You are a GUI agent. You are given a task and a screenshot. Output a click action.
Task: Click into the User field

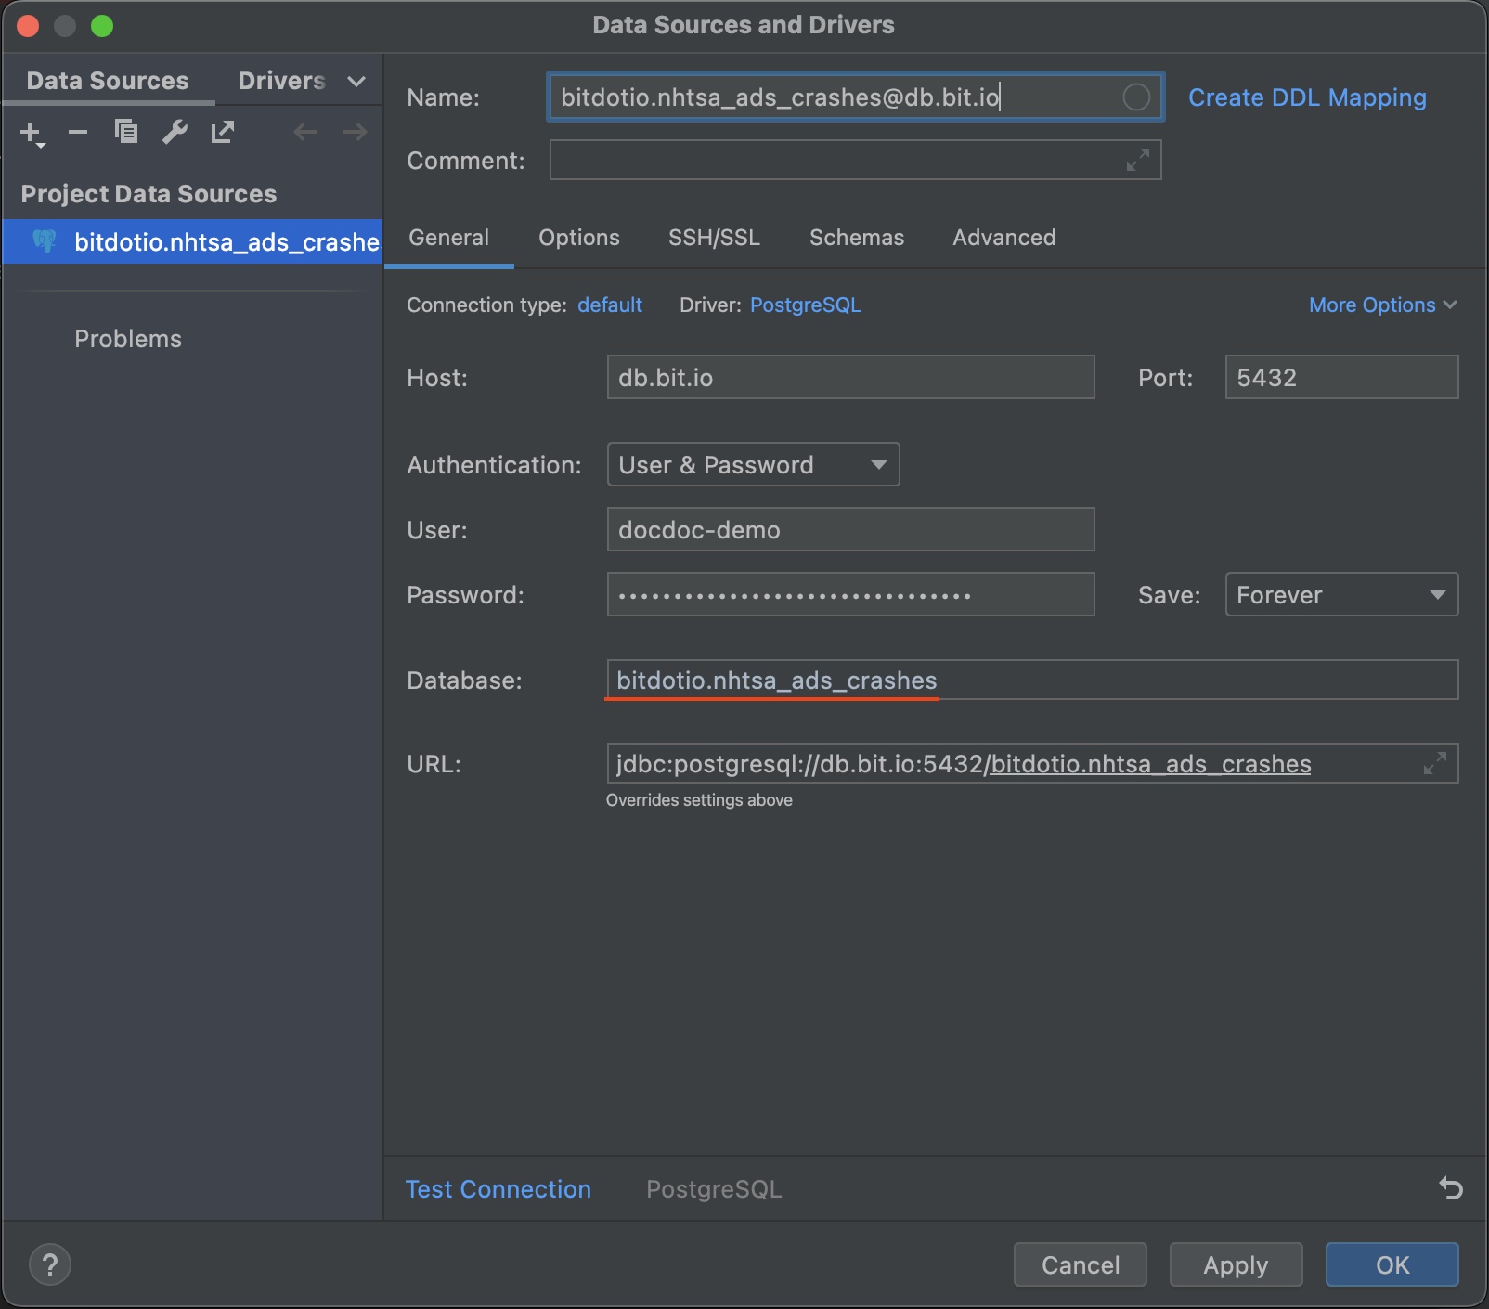coord(850,529)
